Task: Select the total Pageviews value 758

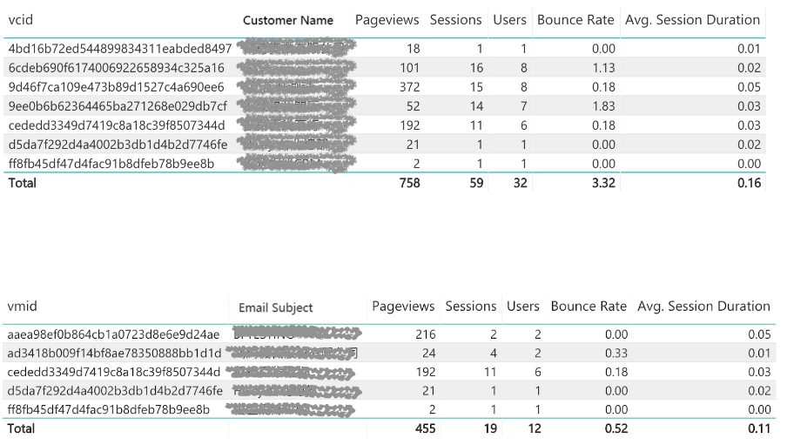Action: pos(407,183)
